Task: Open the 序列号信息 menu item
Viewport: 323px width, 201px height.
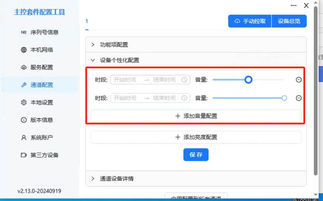Action: [x=44, y=32]
